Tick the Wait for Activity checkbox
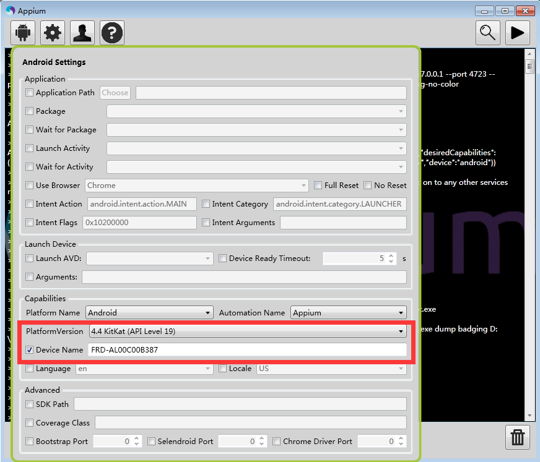540x462 pixels. coord(30,167)
